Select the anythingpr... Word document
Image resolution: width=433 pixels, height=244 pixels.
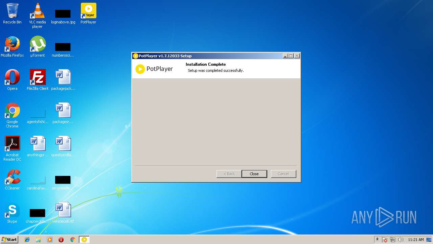click(x=38, y=146)
